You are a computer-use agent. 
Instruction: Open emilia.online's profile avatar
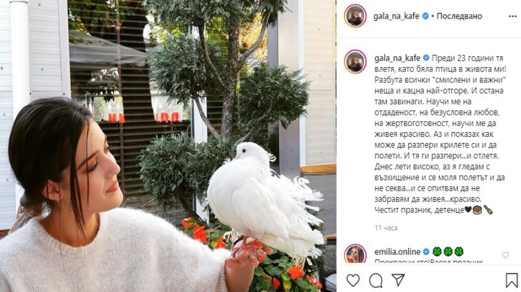(355, 254)
